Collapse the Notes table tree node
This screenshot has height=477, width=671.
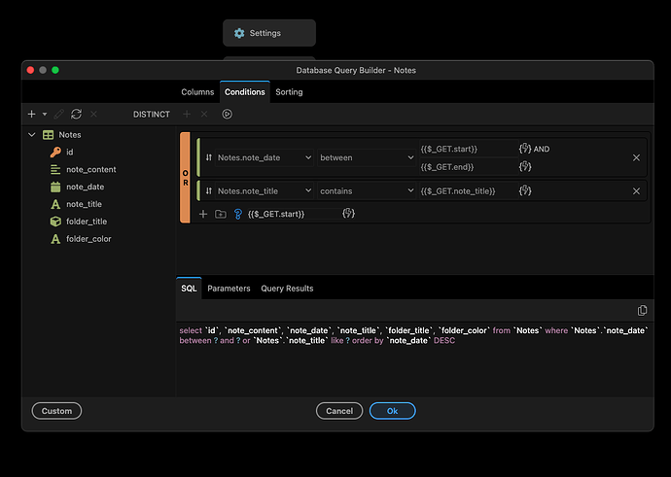tap(32, 135)
